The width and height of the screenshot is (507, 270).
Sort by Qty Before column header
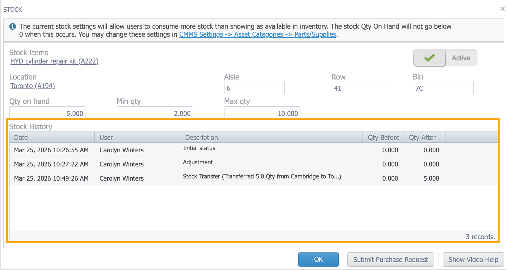tap(383, 137)
